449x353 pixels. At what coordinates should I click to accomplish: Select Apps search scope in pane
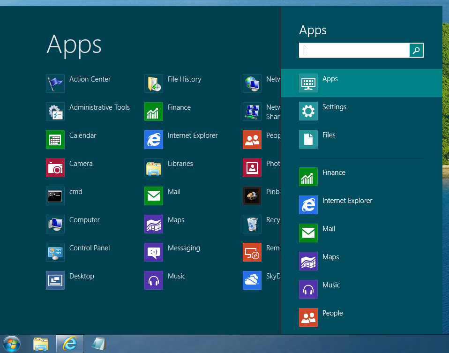[x=361, y=83]
